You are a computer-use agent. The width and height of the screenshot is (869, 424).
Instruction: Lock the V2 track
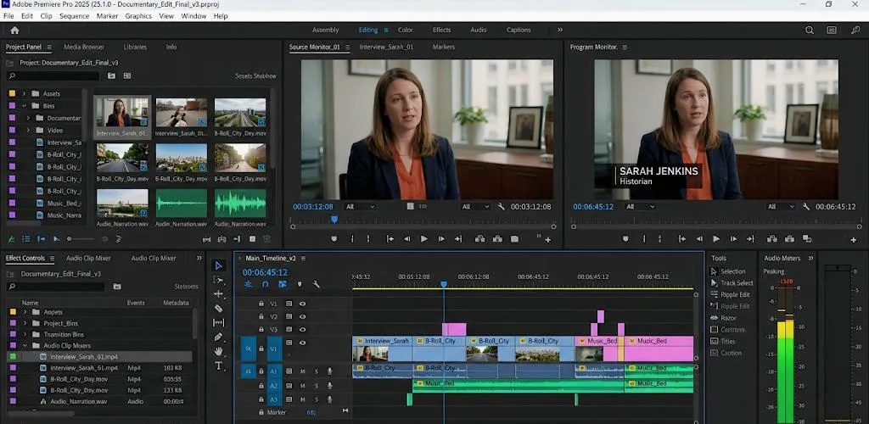pyautogui.click(x=261, y=316)
